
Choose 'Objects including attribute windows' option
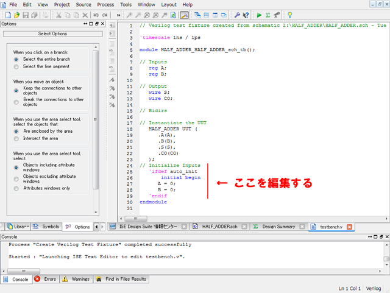click(16, 168)
